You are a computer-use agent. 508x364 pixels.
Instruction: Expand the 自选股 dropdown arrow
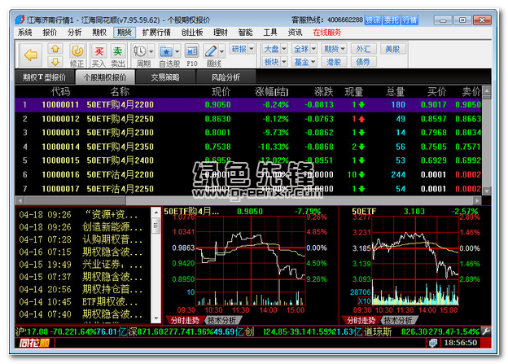coord(177,51)
